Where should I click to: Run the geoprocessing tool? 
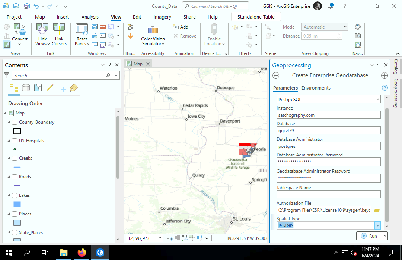pyautogui.click(x=368, y=236)
